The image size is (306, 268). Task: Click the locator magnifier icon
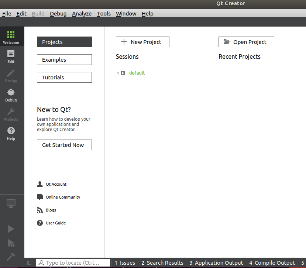pos(41,262)
